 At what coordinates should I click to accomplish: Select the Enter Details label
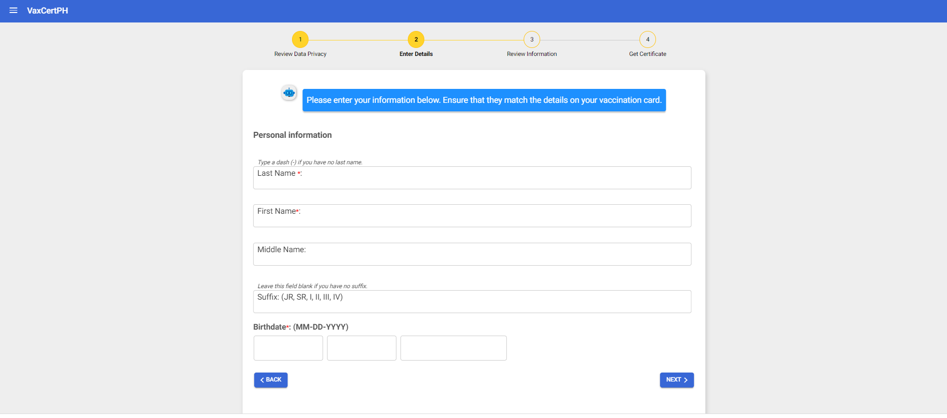coord(416,54)
